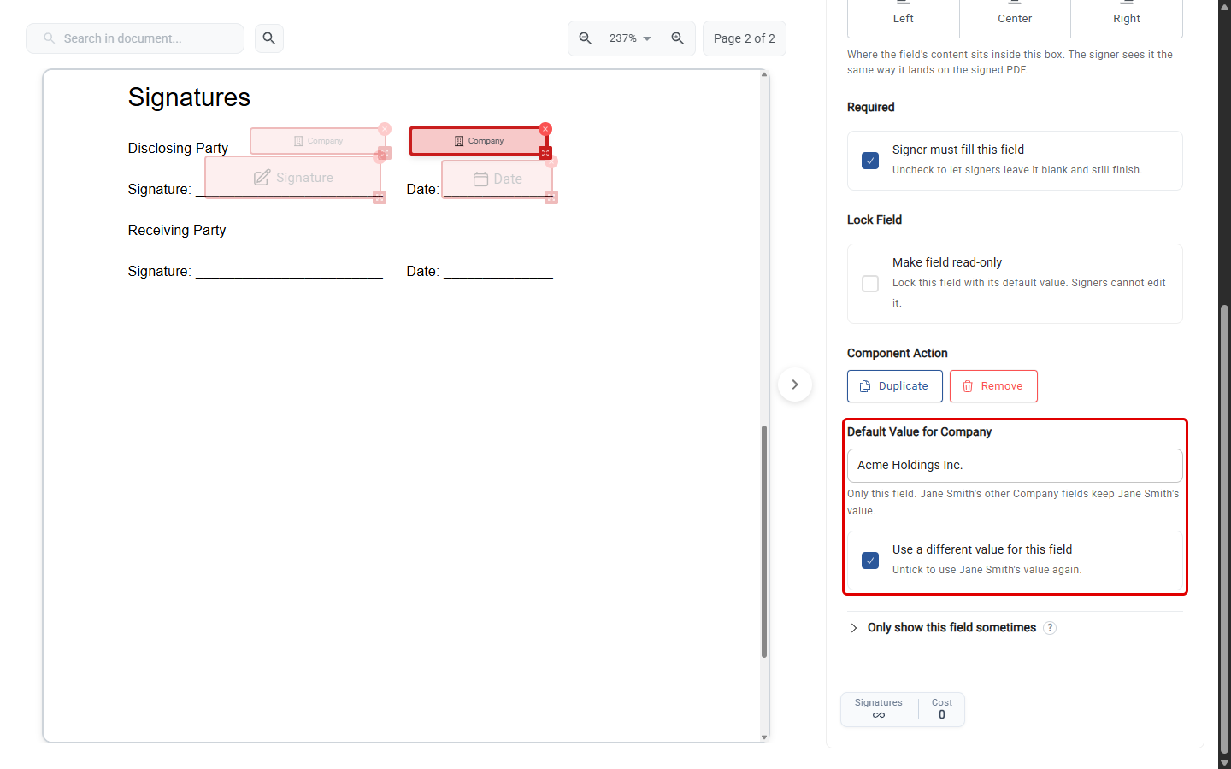Image resolution: width=1231 pixels, height=769 pixels.
Task: Delete the highlighted Company field via its X
Action: [545, 129]
